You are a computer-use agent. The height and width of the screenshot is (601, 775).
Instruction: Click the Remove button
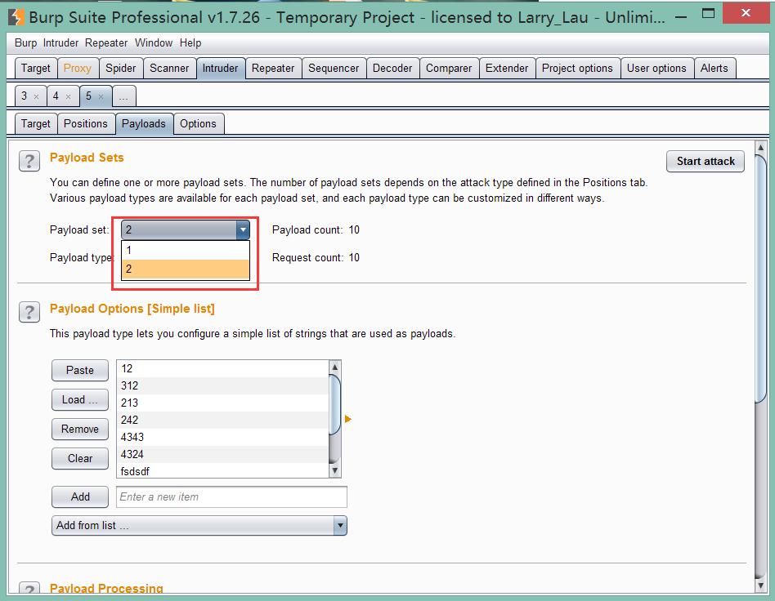click(80, 430)
